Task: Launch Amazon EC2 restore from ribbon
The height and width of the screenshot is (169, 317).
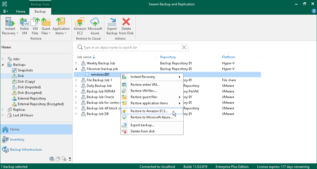Action: (x=80, y=26)
